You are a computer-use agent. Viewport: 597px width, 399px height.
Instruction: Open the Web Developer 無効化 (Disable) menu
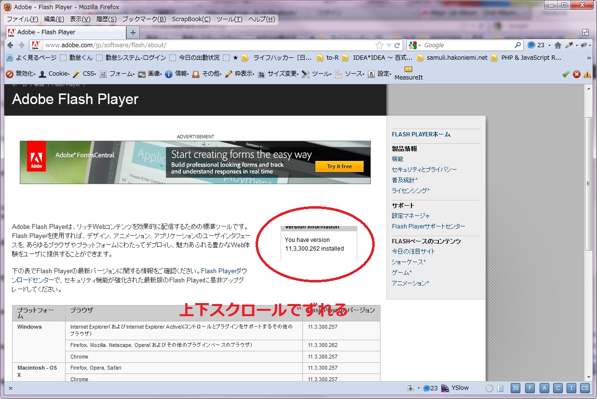click(x=20, y=74)
